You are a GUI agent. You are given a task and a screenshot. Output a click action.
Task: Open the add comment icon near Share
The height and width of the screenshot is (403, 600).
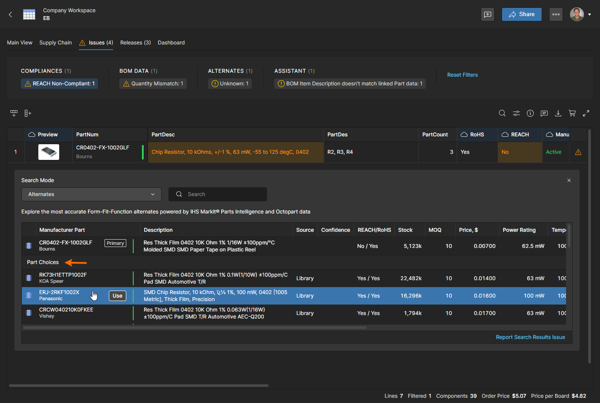[488, 14]
